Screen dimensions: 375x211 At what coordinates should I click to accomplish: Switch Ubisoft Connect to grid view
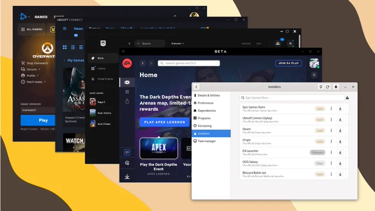tap(65, 47)
